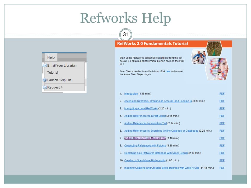Click the scientist with DNA model image
The width and height of the screenshot is (251, 188).
click(217, 69)
